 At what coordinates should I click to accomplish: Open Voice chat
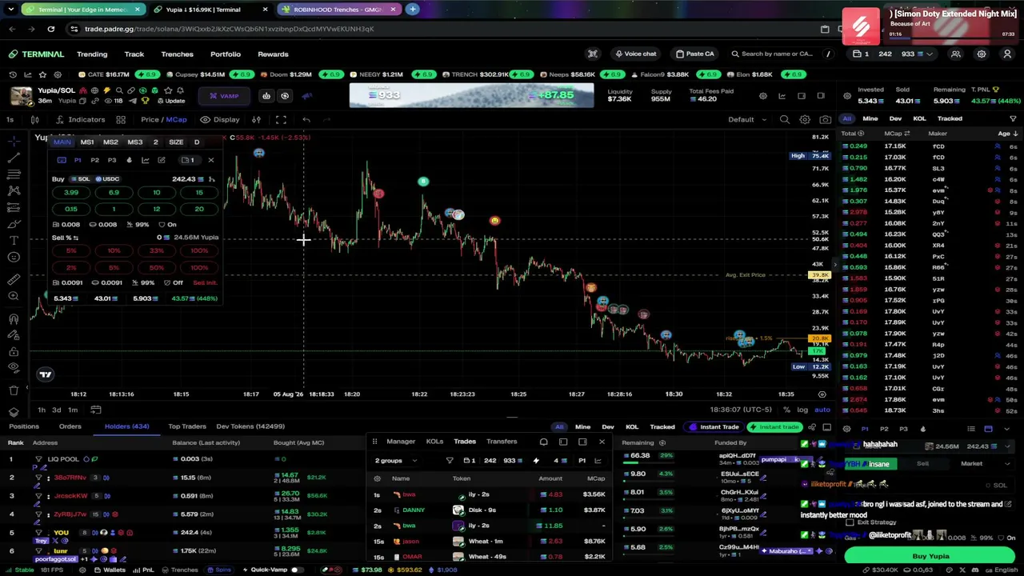(635, 54)
